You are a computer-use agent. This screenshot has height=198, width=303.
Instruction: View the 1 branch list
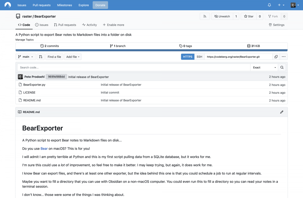click(x=118, y=46)
